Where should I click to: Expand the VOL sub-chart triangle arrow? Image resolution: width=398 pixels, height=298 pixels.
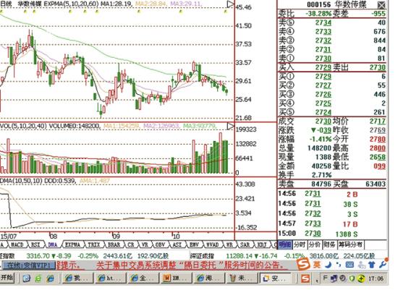click(230, 126)
